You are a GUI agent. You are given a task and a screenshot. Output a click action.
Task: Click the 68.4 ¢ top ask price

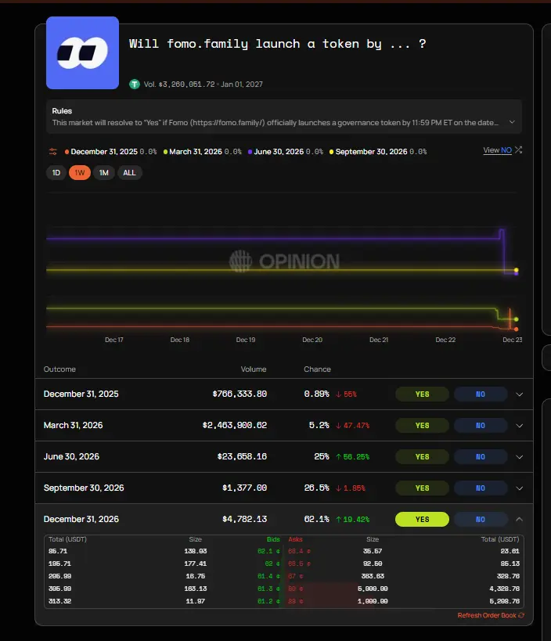pos(299,551)
